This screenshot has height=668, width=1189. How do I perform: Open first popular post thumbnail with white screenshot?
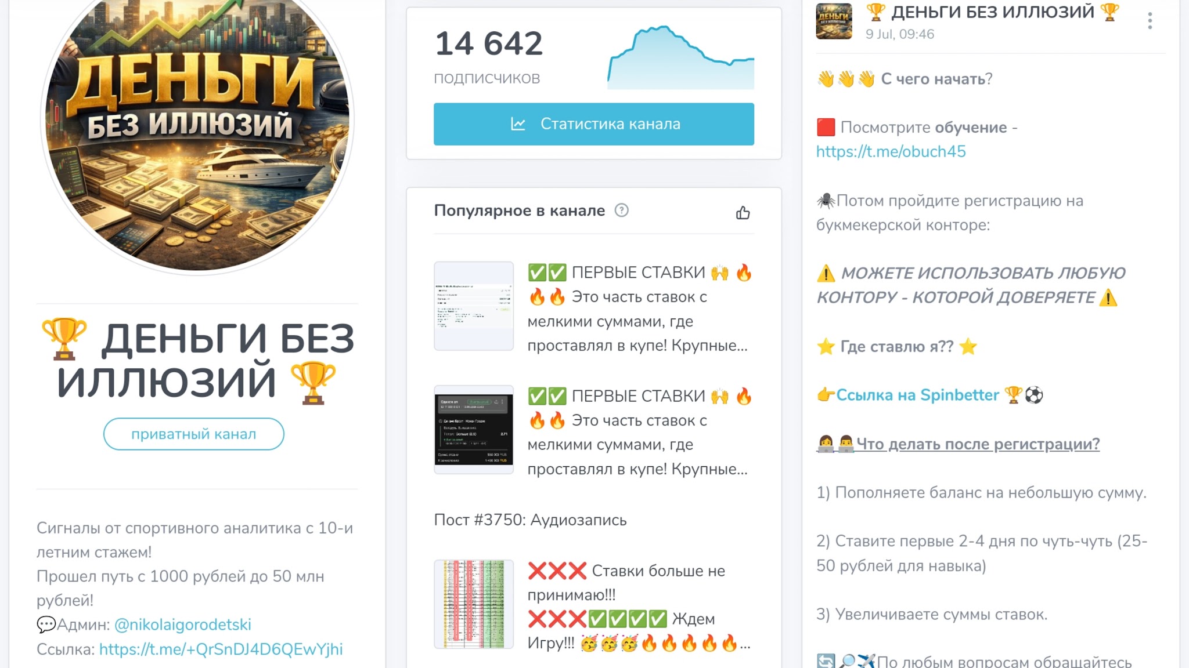[x=474, y=306]
